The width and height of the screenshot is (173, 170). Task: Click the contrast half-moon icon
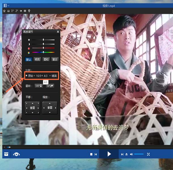tap(29, 44)
